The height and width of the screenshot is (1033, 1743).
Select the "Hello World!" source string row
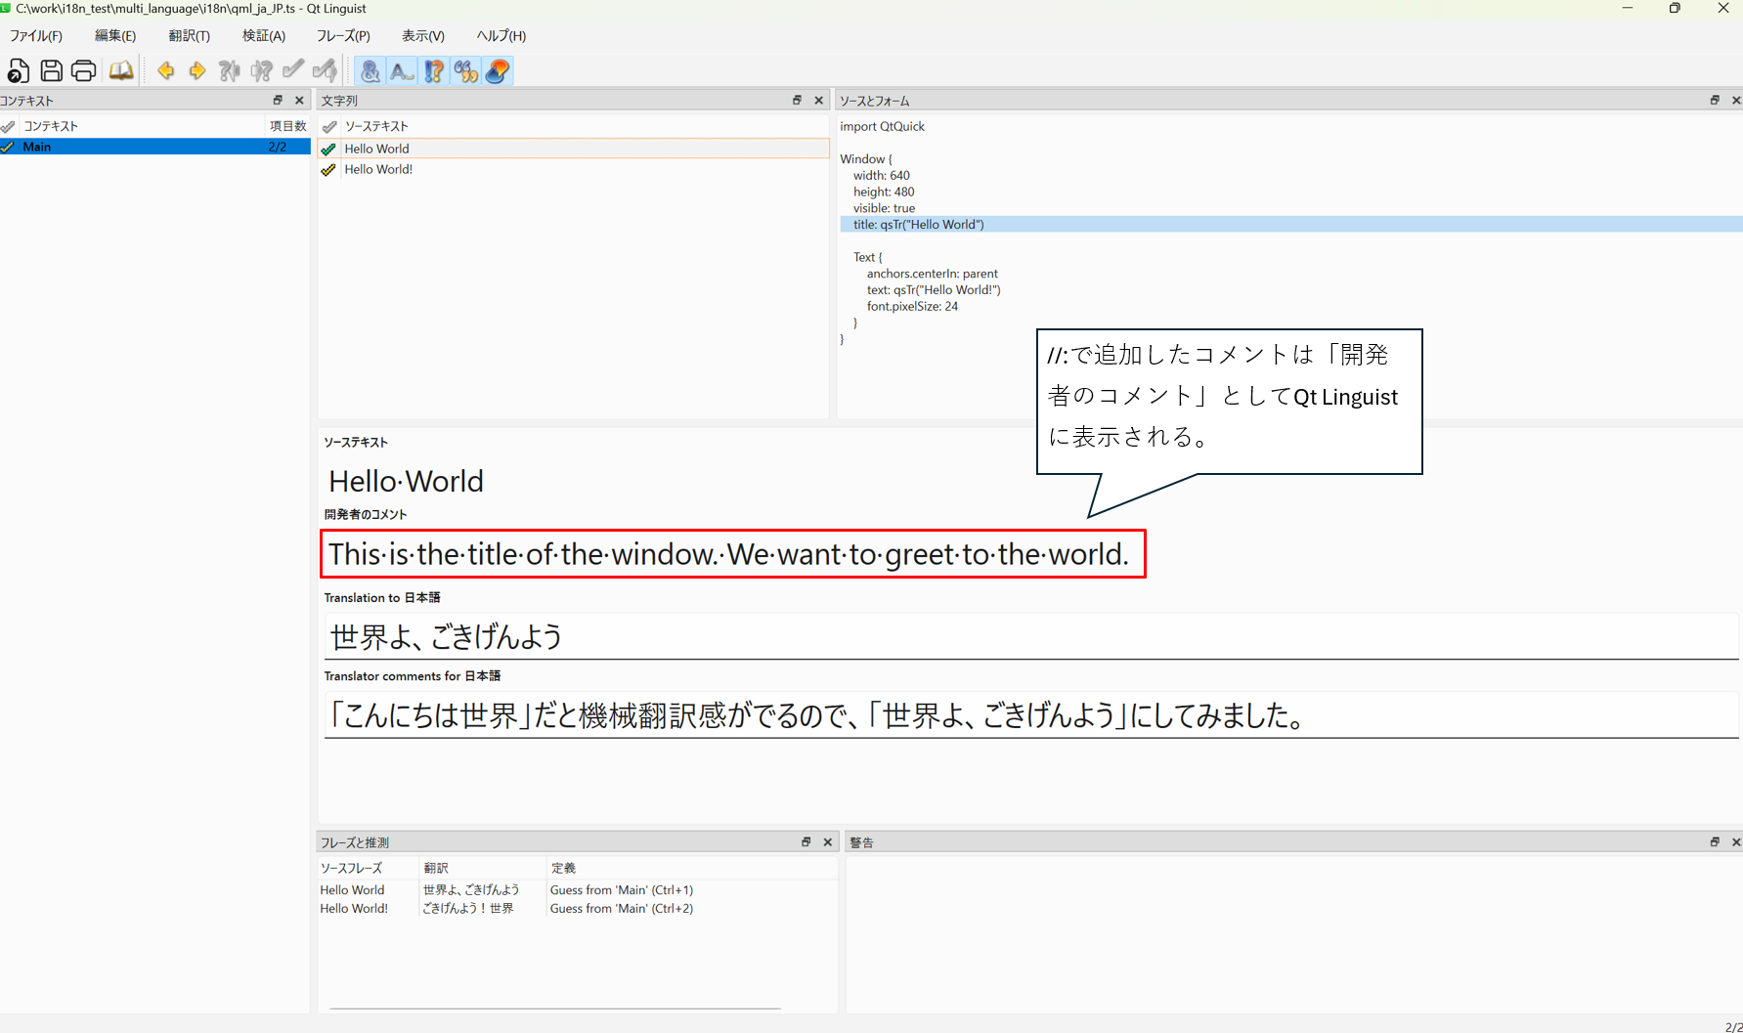click(x=378, y=170)
